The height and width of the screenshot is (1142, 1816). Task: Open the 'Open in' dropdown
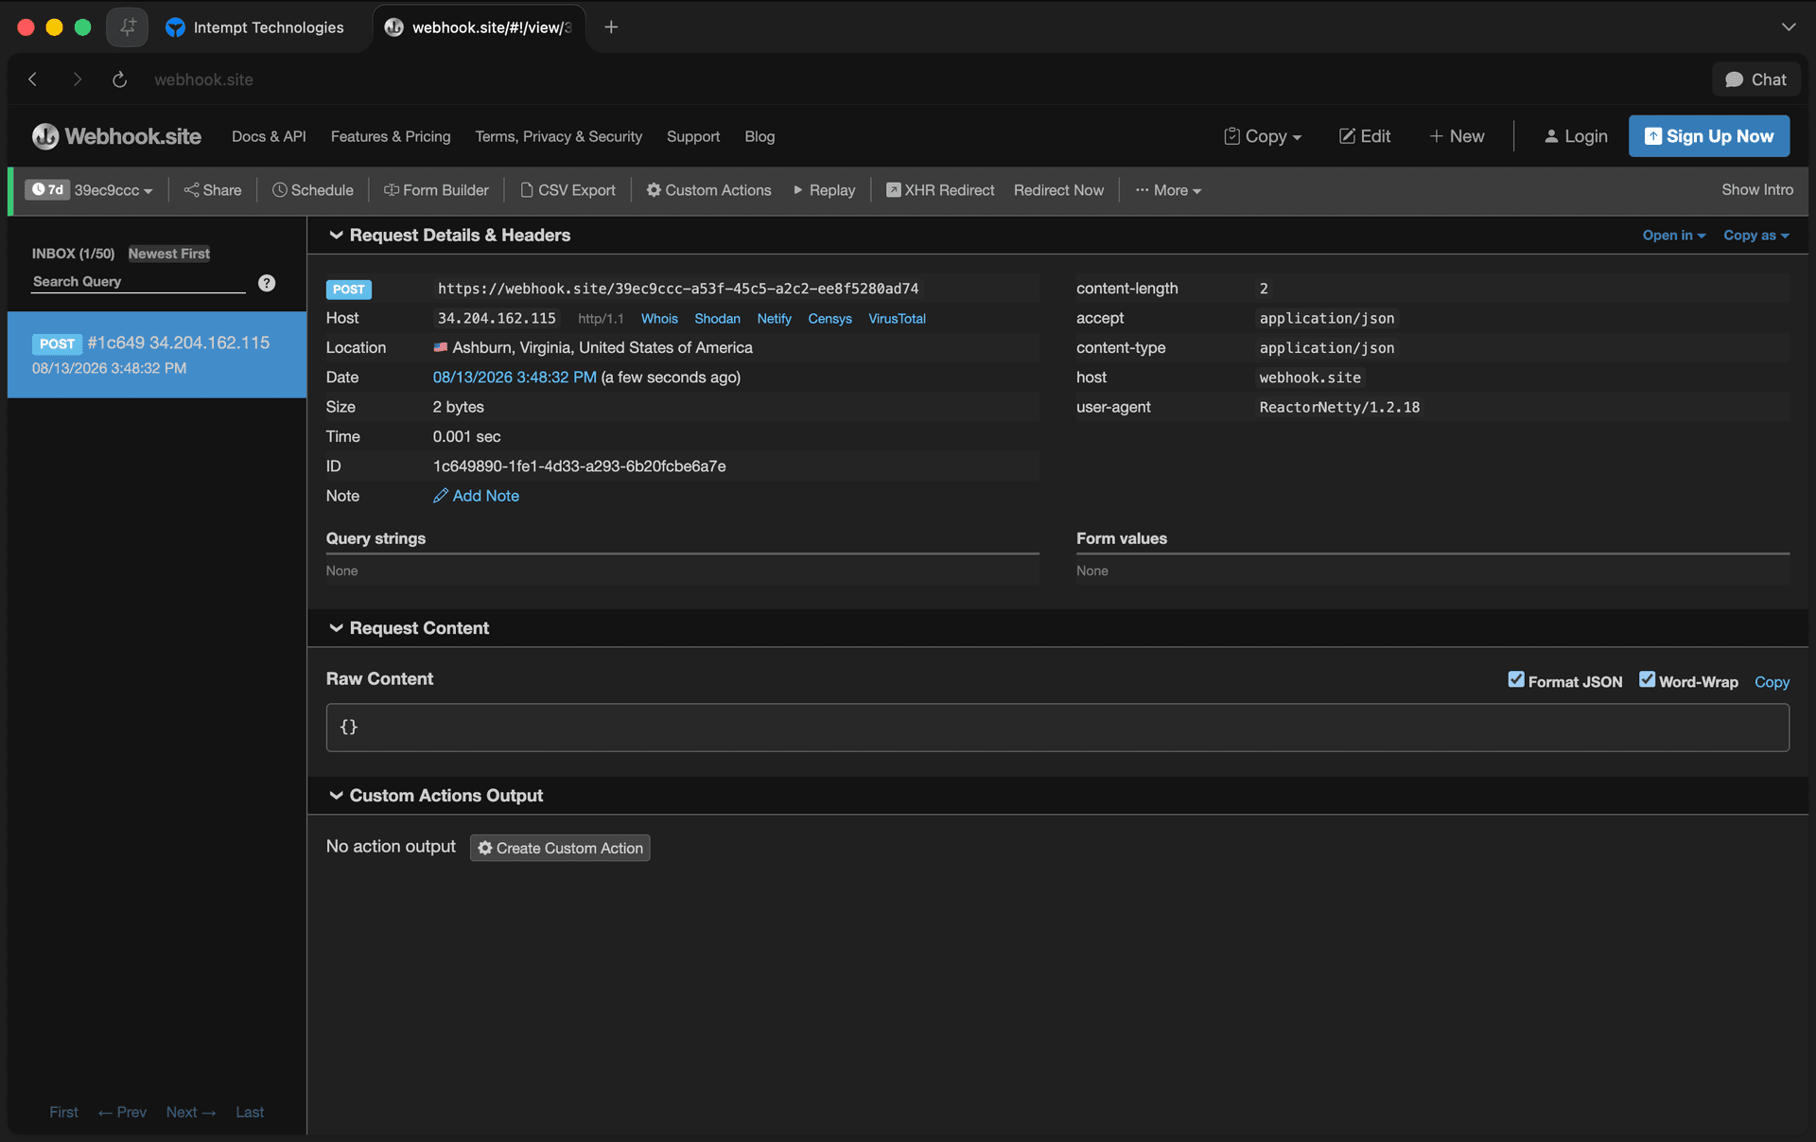pos(1673,235)
